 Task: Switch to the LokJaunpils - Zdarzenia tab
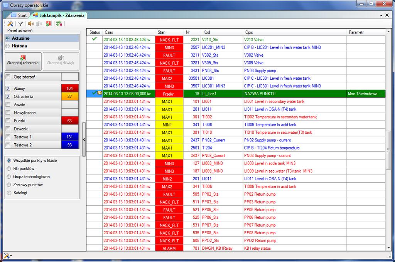[x=59, y=15]
